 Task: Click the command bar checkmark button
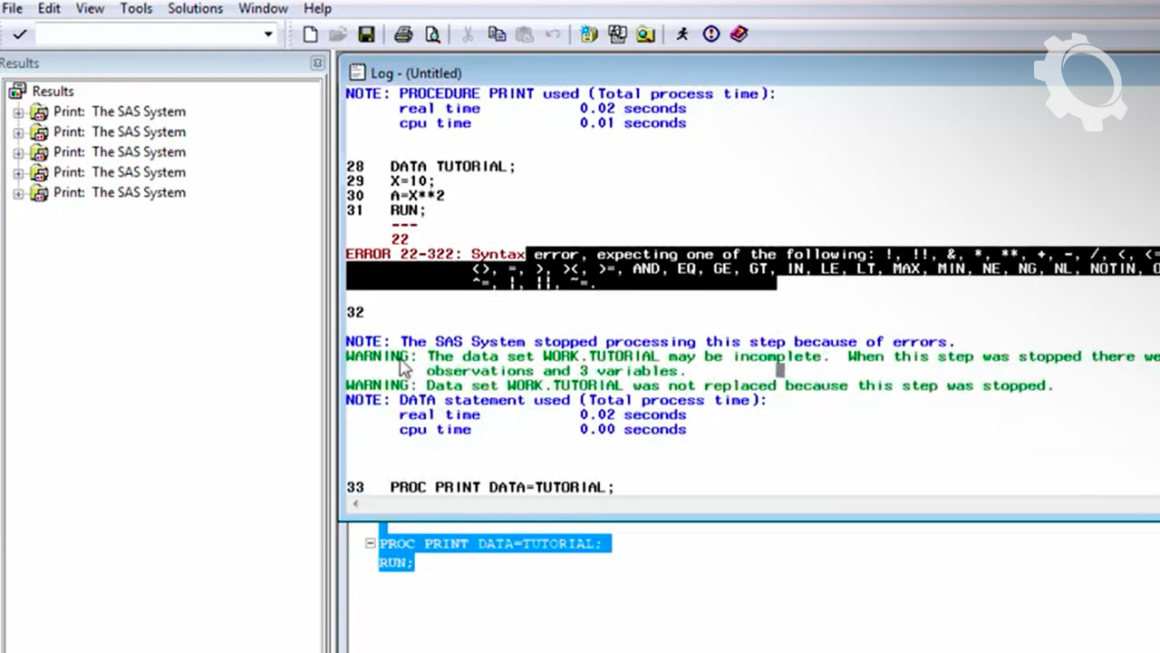point(19,34)
